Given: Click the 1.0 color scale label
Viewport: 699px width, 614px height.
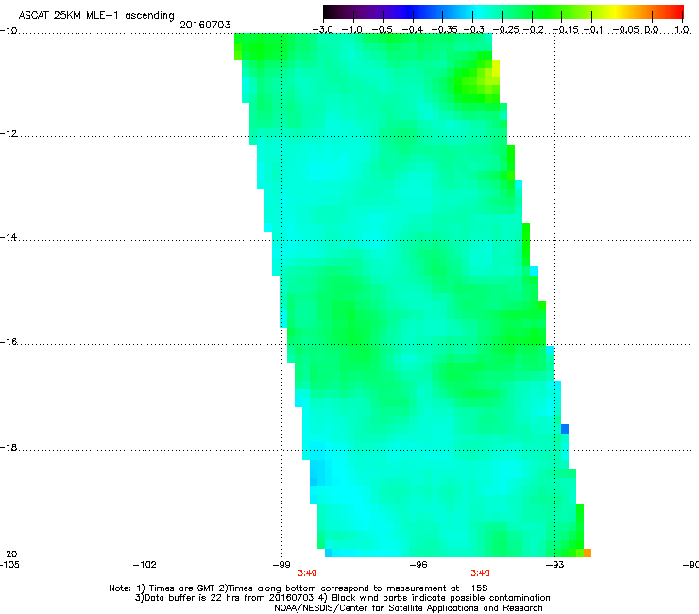Looking at the screenshot, I should (682, 30).
